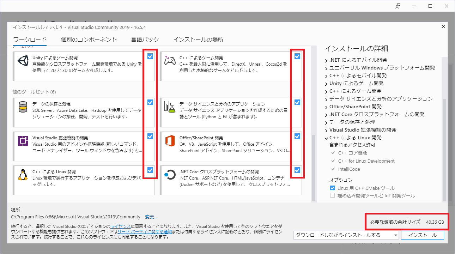Click 変更... link to change location

pos(151,217)
